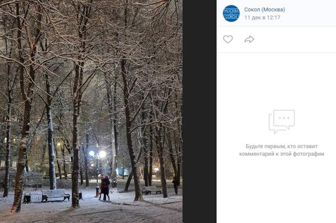The image size is (336, 223).
Task: Click the lone person near right trees
Action: pyautogui.click(x=175, y=186)
